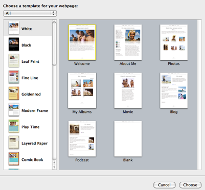Select the Black theme icon
This screenshot has height=190, width=205.
point(14,44)
